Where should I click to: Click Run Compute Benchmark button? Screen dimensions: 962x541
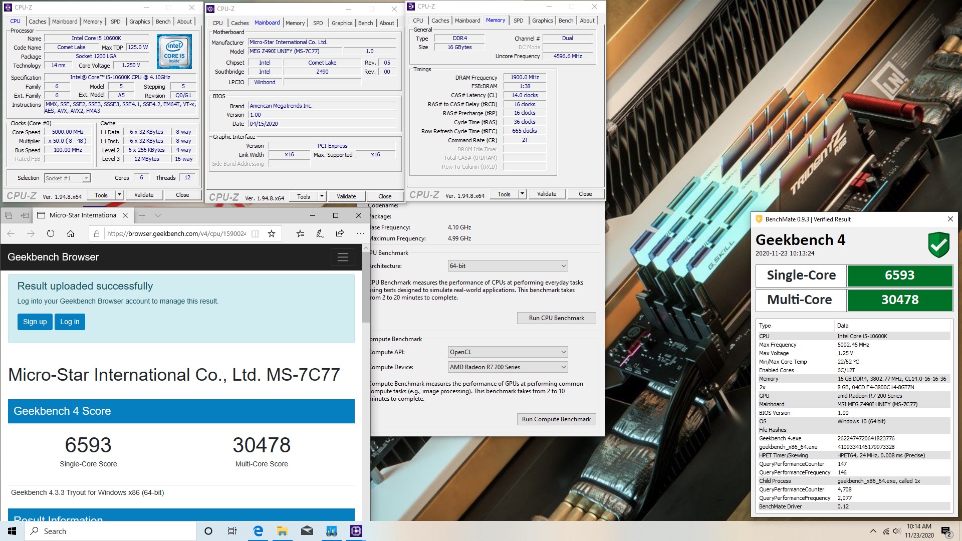pyautogui.click(x=556, y=419)
